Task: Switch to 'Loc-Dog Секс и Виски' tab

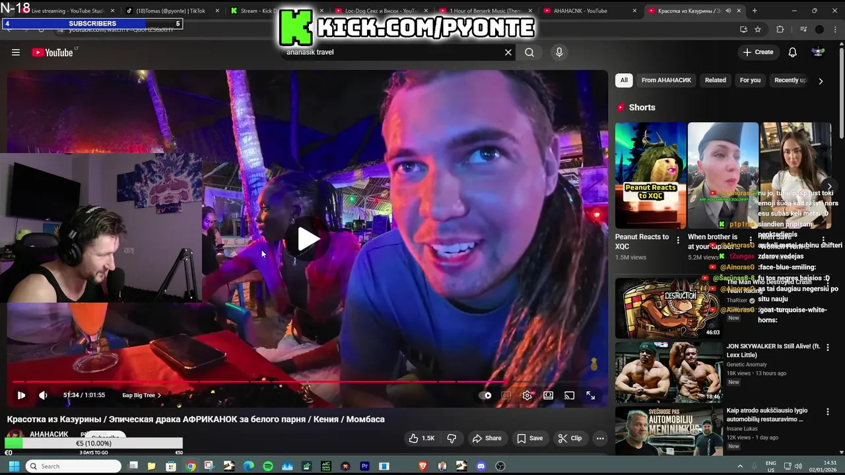Action: (x=380, y=11)
